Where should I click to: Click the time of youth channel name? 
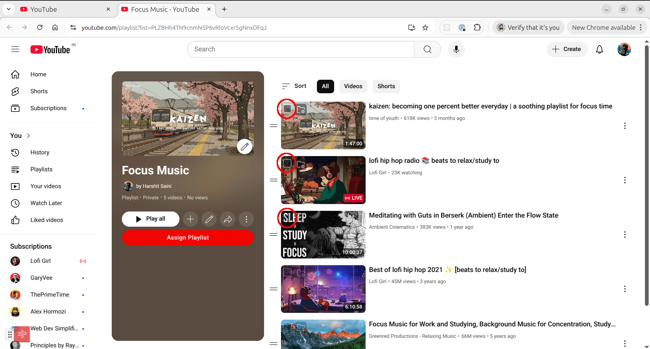[x=384, y=118]
